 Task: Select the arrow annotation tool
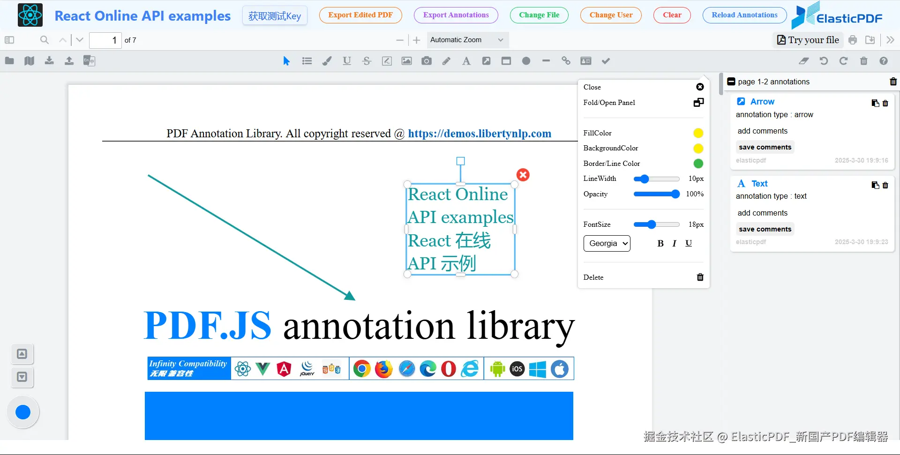[x=486, y=61]
